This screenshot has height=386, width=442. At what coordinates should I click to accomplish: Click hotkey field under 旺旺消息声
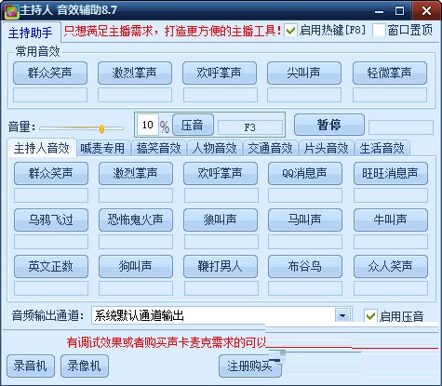pyautogui.click(x=391, y=195)
